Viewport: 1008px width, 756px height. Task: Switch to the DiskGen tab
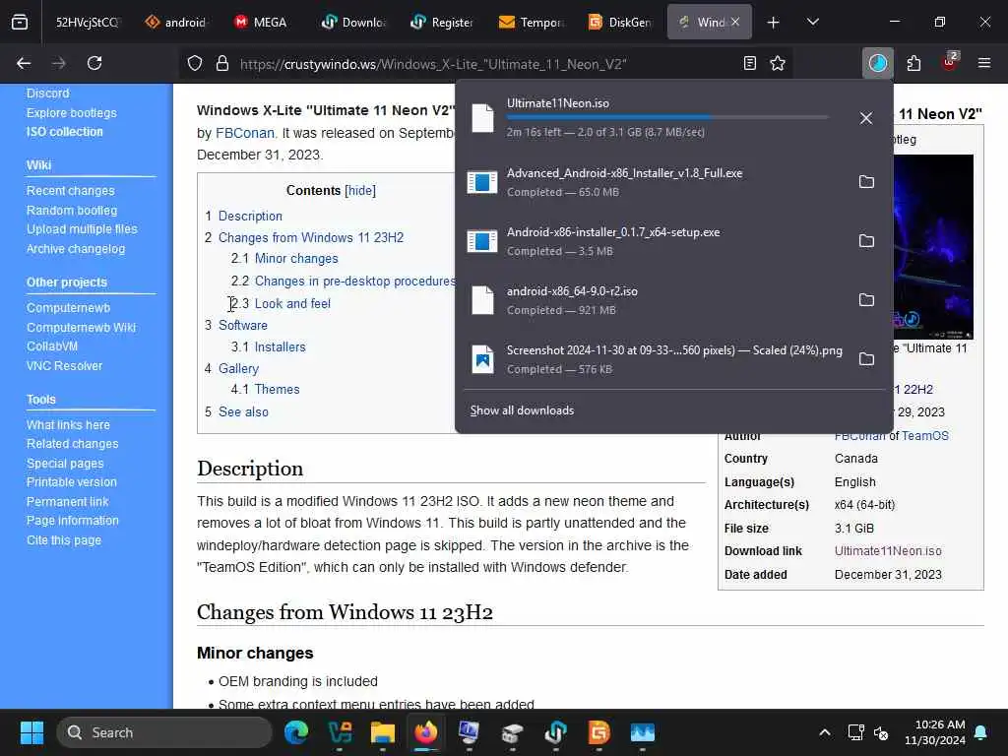620,23
